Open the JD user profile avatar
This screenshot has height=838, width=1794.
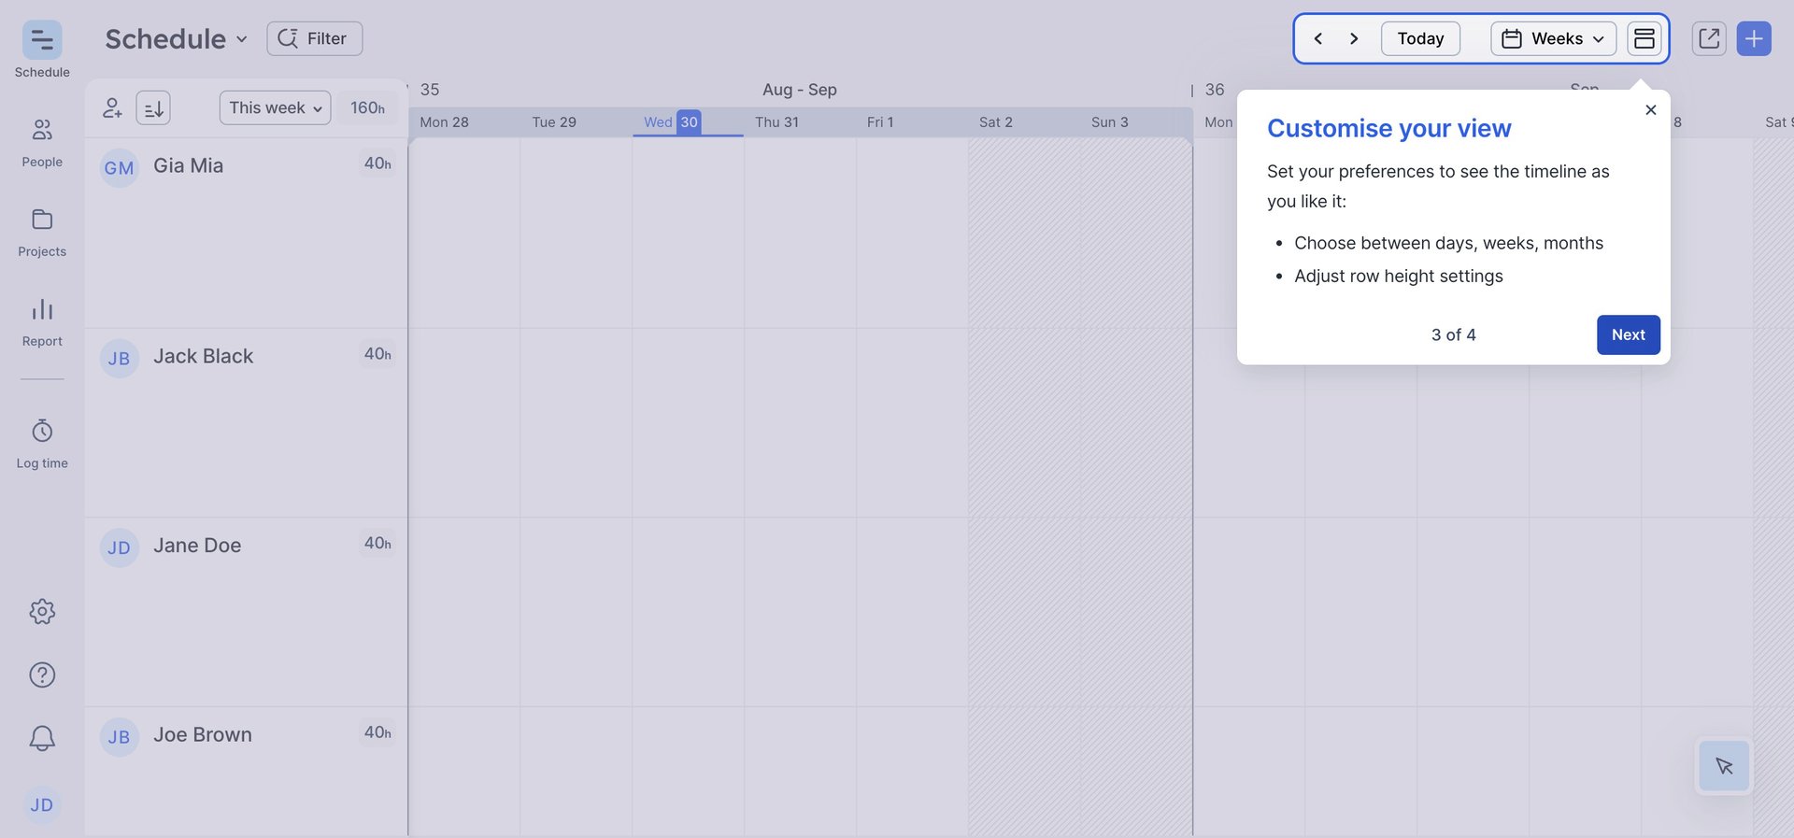pyautogui.click(x=42, y=804)
